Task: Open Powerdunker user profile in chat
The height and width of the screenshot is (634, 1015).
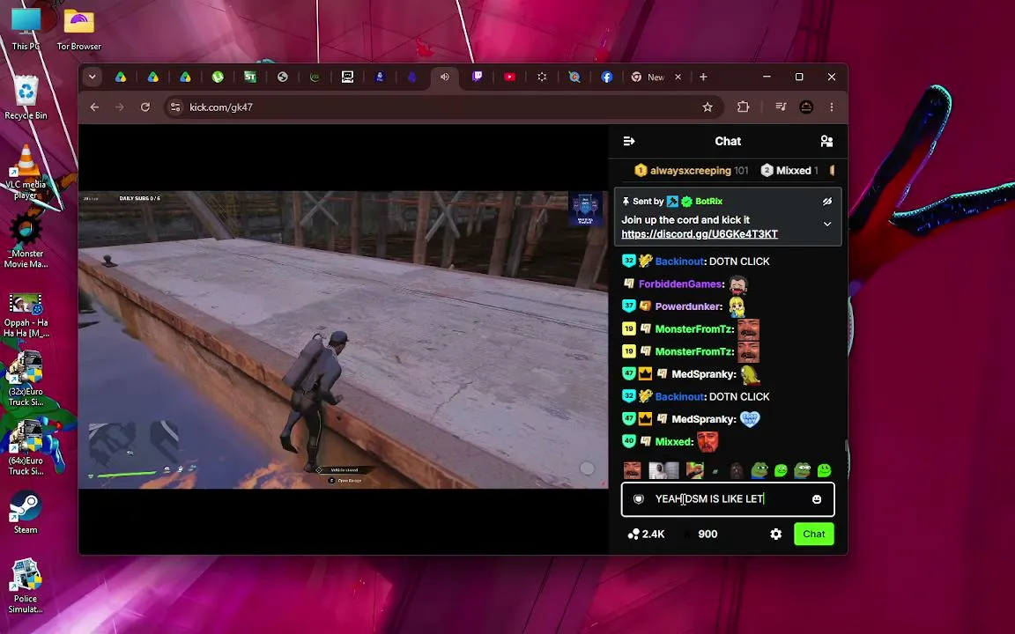Action: click(688, 306)
